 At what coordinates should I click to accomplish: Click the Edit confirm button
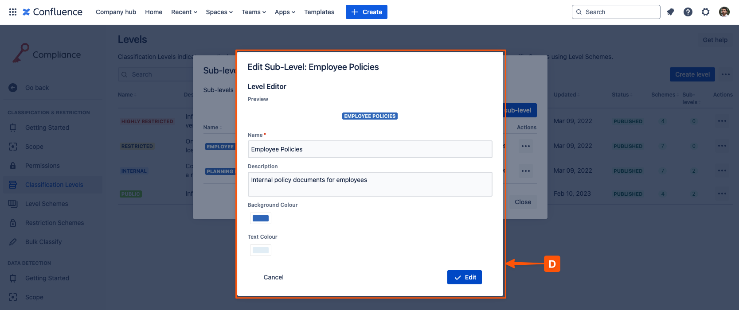(464, 277)
